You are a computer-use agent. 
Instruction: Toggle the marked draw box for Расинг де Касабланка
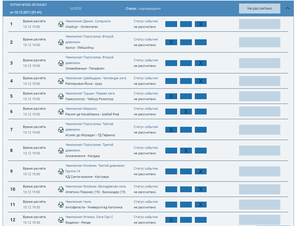[186, 112]
